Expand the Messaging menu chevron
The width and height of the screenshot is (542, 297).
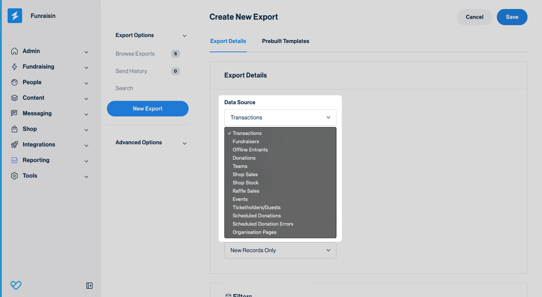(86, 114)
